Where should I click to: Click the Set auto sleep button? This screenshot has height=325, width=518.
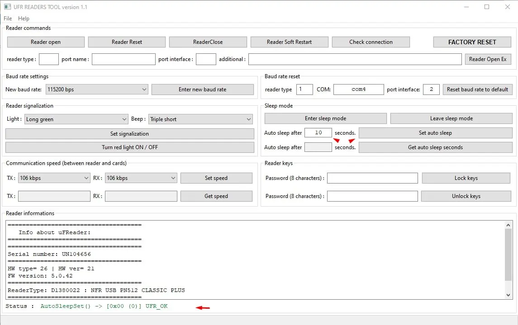tap(435, 133)
